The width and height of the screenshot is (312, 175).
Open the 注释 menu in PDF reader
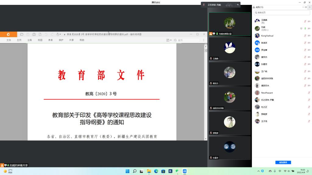[30, 40]
